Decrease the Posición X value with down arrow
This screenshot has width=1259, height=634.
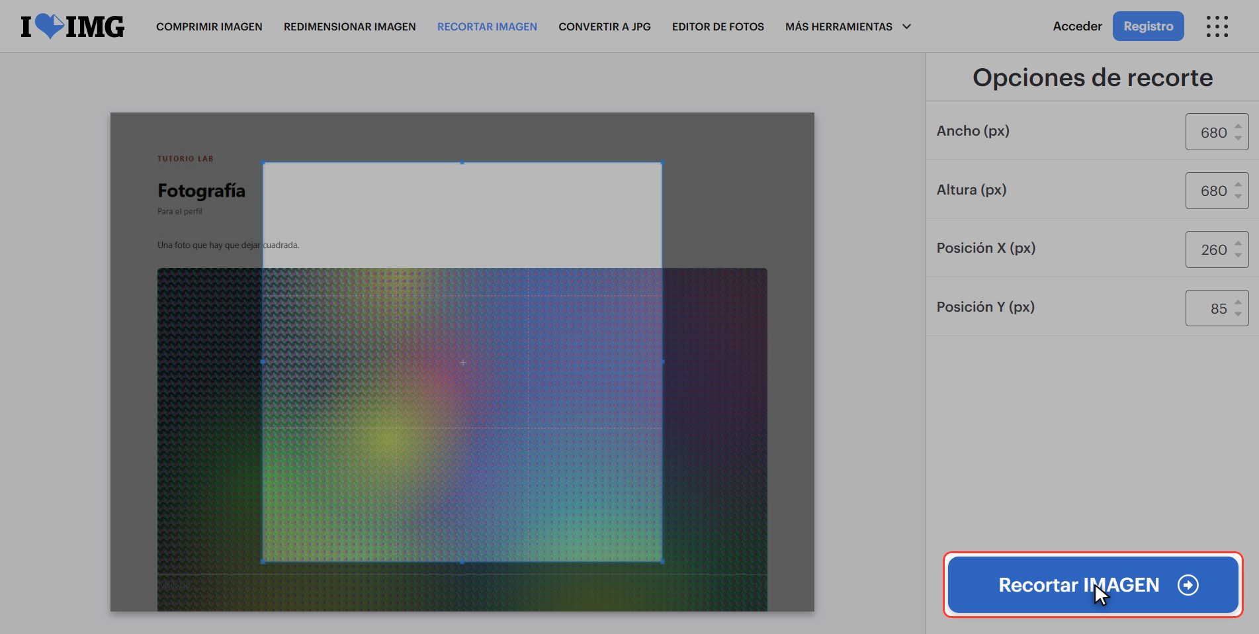1238,255
